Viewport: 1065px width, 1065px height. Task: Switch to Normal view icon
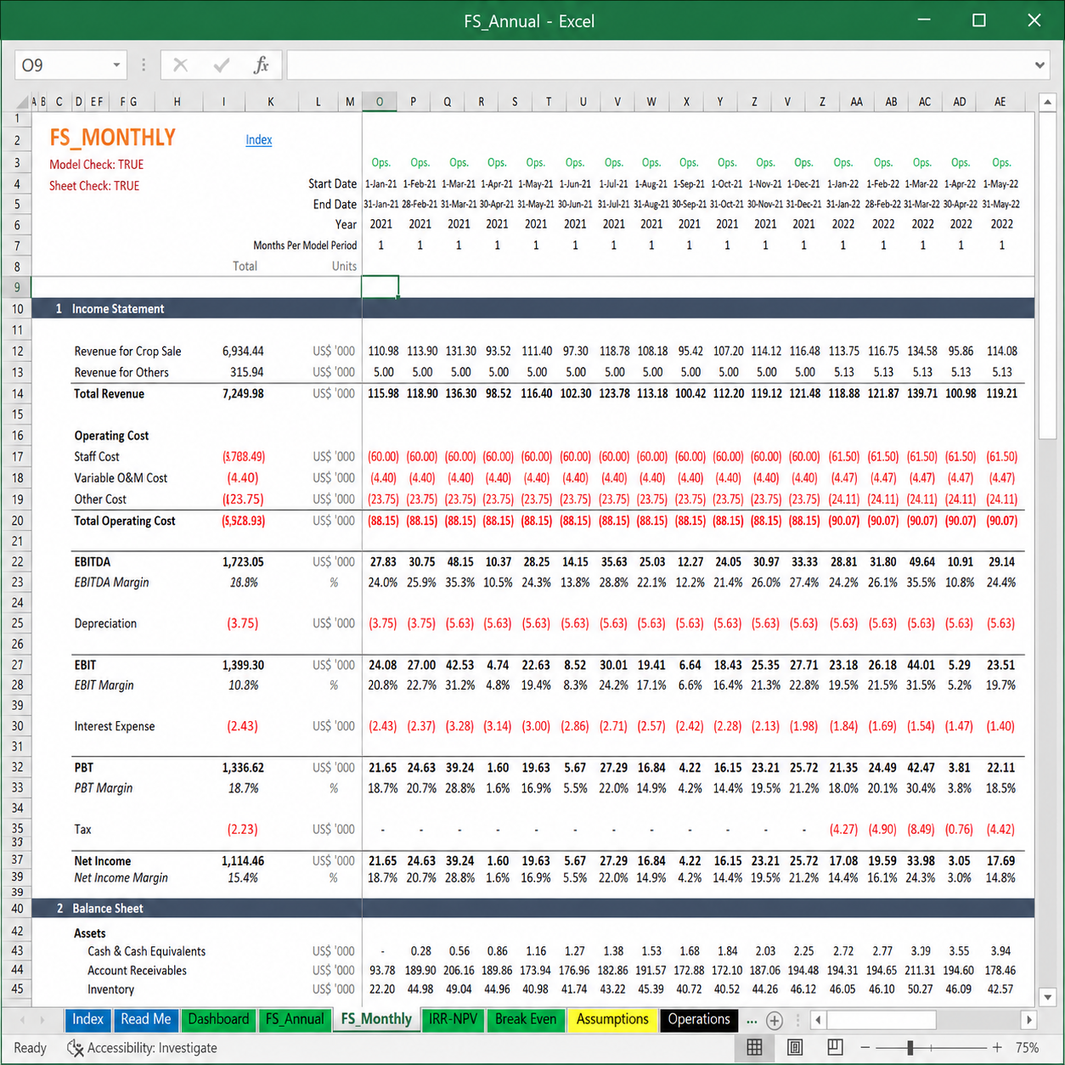(x=754, y=1047)
